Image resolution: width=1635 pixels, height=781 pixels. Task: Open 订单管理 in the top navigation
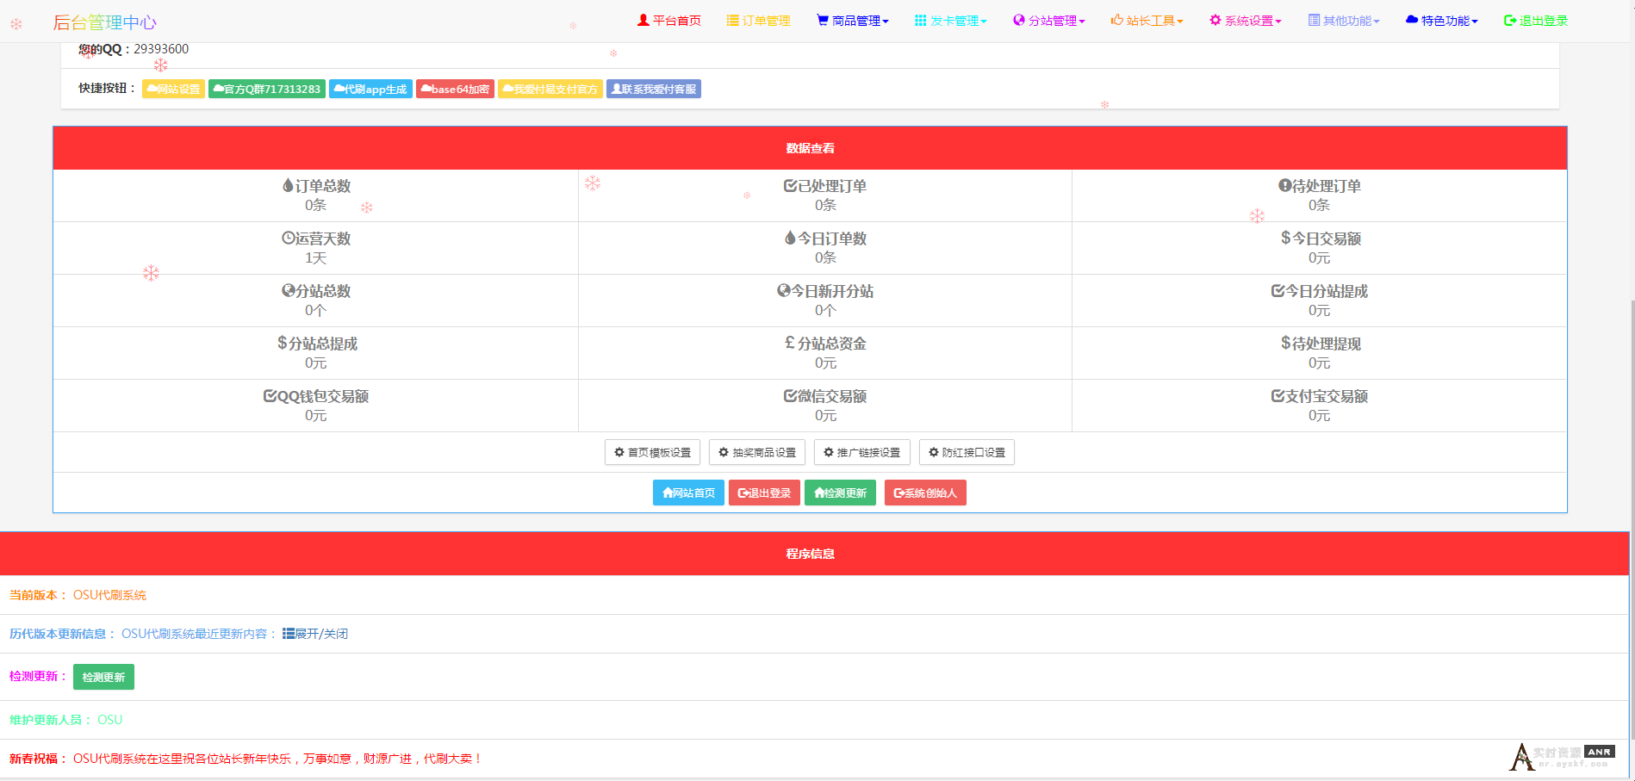point(759,21)
